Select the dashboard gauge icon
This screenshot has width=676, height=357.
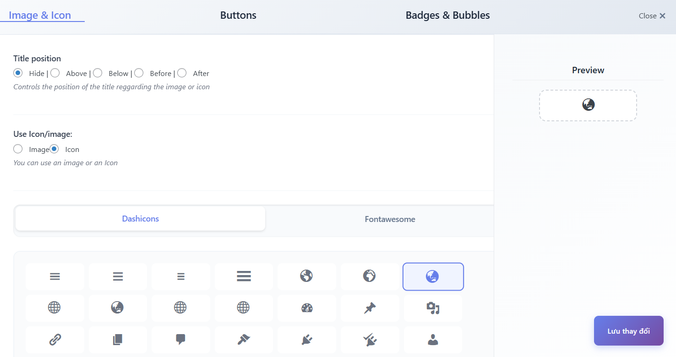tap(306, 308)
